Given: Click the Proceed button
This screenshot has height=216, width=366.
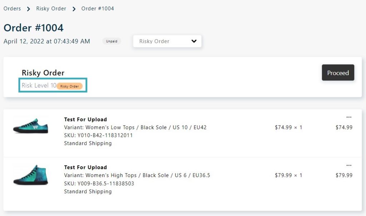Looking at the screenshot, I should 338,73.
